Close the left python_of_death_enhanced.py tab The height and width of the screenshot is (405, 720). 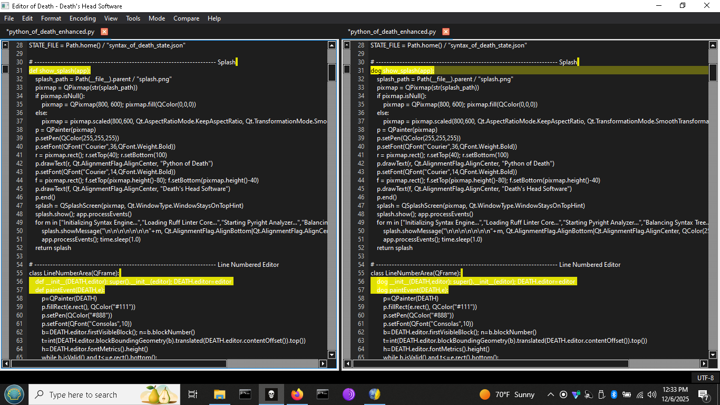tap(104, 32)
